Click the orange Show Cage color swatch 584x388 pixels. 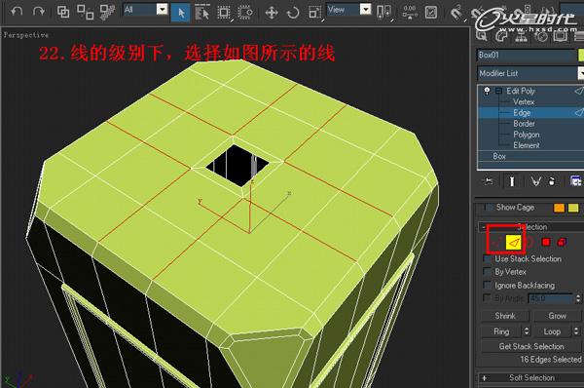[x=559, y=208]
